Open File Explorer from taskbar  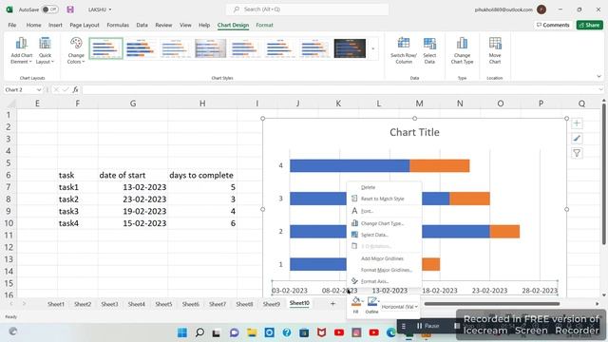pyautogui.click(x=252, y=332)
